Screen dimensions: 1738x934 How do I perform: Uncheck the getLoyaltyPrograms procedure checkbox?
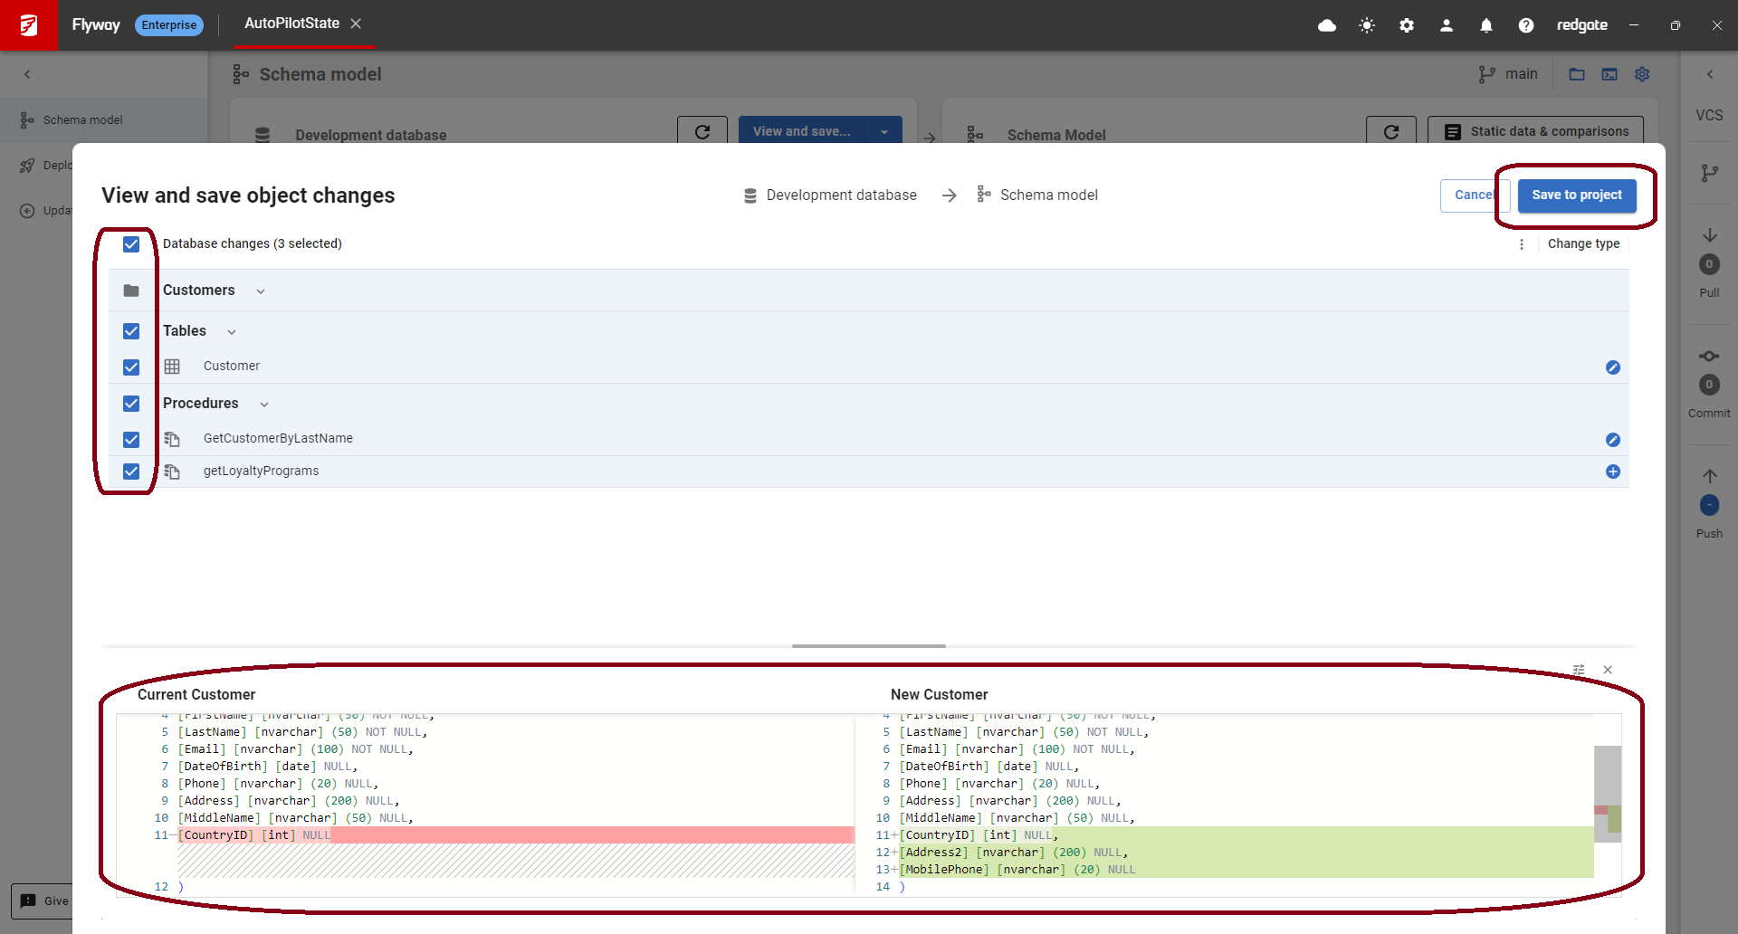[x=131, y=472]
